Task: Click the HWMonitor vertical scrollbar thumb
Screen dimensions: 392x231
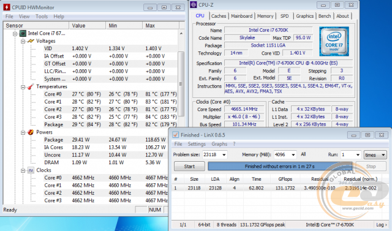Action: [181, 84]
